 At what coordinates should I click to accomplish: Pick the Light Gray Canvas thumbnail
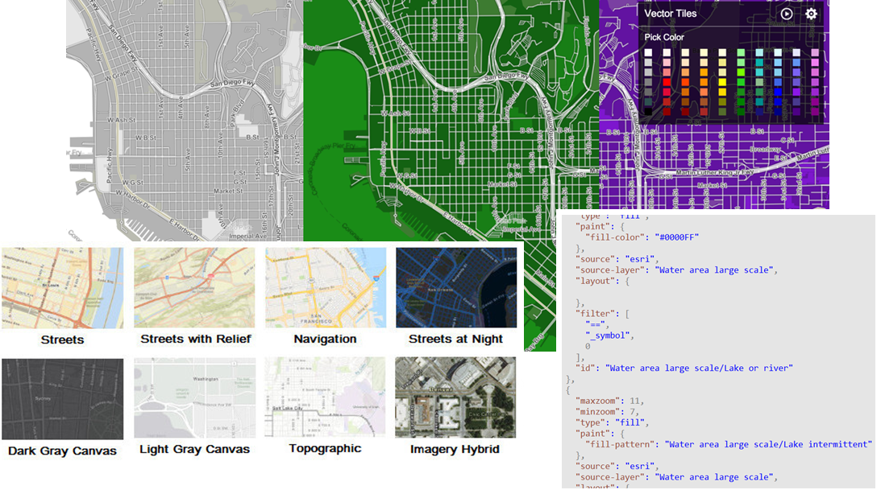[194, 398]
